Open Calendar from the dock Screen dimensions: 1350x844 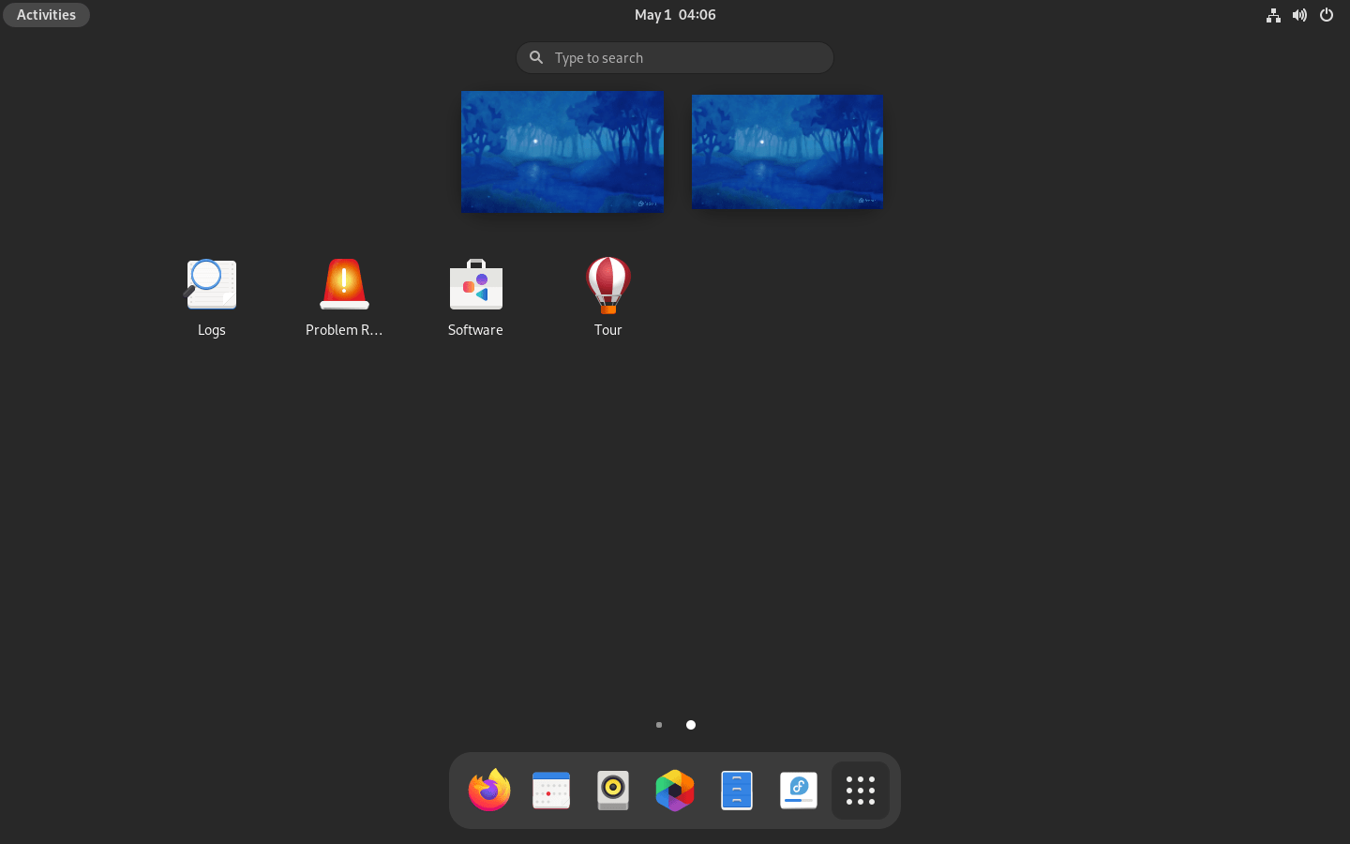click(551, 791)
